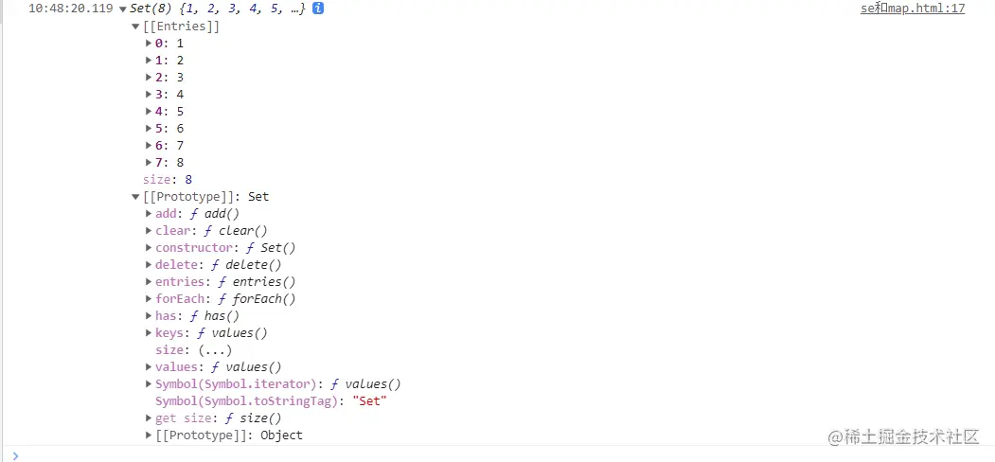This screenshot has height=462, width=995.
Task: Expand the forEach: f forEach() row
Action: tap(150, 299)
